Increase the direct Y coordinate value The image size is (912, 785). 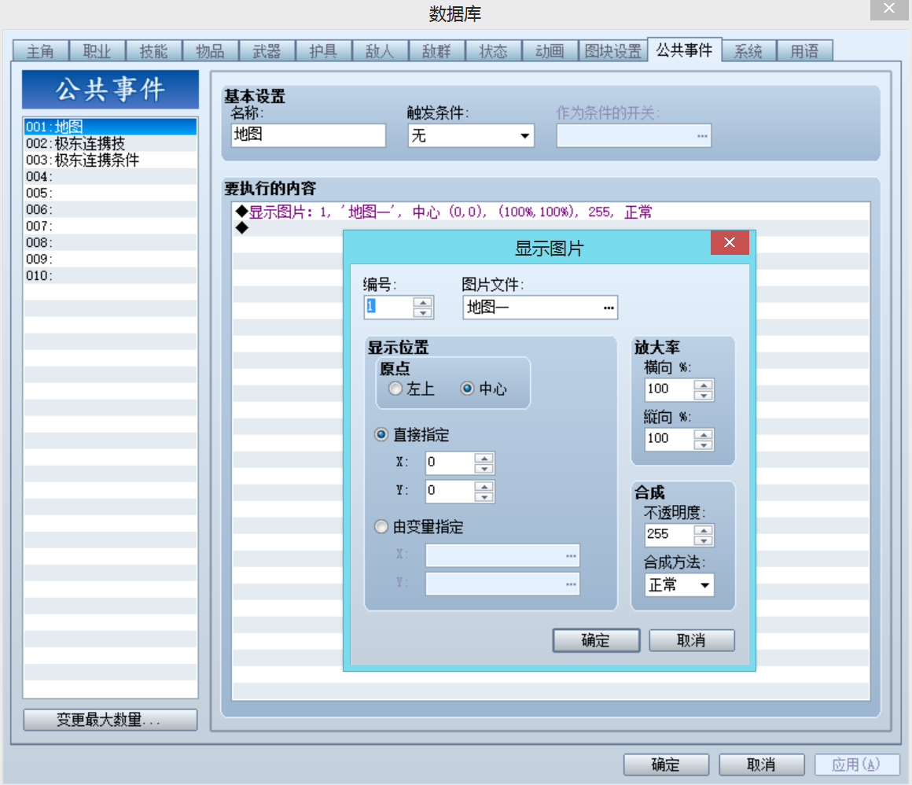click(x=484, y=485)
